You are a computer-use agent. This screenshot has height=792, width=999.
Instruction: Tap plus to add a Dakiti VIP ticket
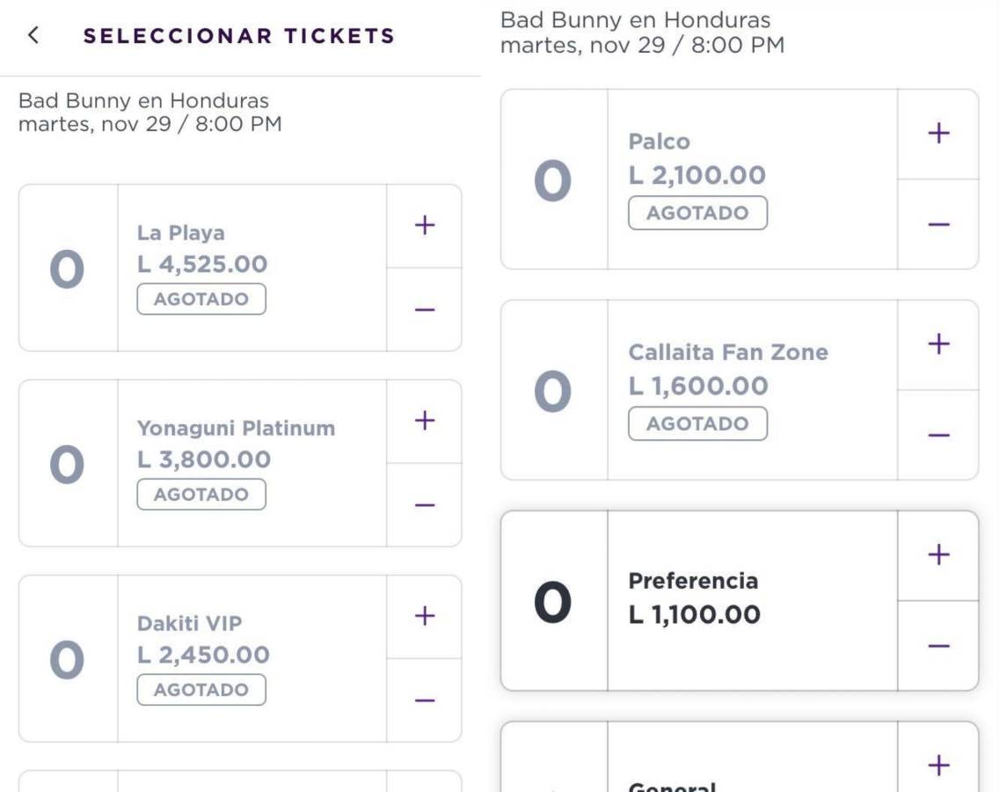pos(425,617)
